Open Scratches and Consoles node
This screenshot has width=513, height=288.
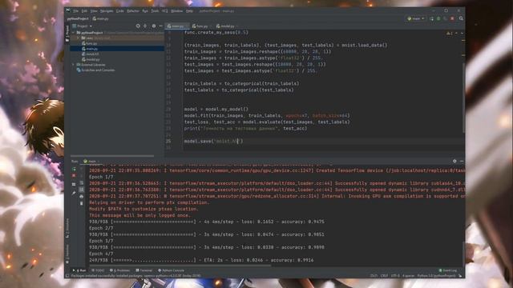(x=95, y=70)
